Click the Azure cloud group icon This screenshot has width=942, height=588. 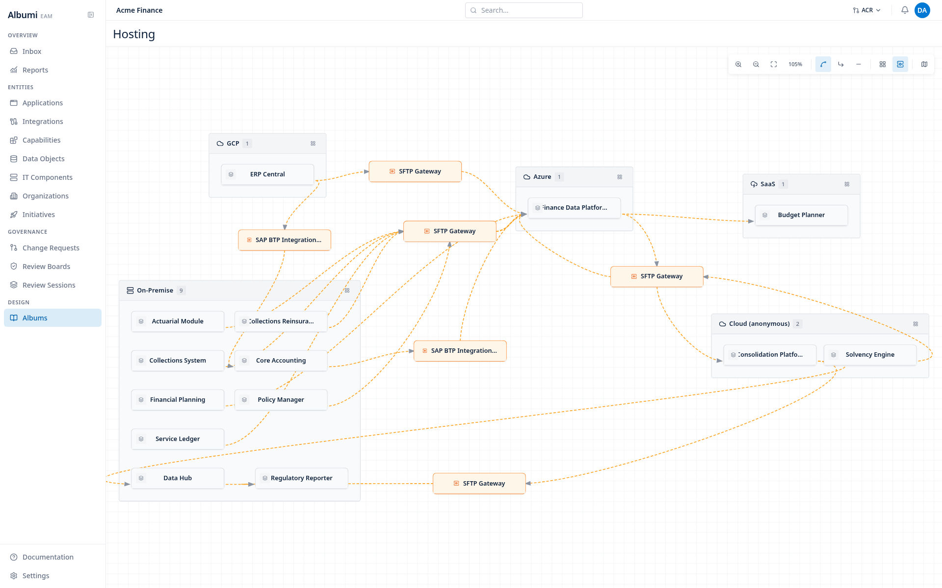point(527,177)
